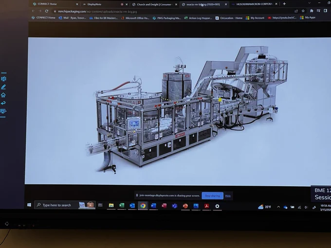The height and width of the screenshot is (248, 331).
Task: Open the CONNECT Home bookmark
Action: click(43, 18)
